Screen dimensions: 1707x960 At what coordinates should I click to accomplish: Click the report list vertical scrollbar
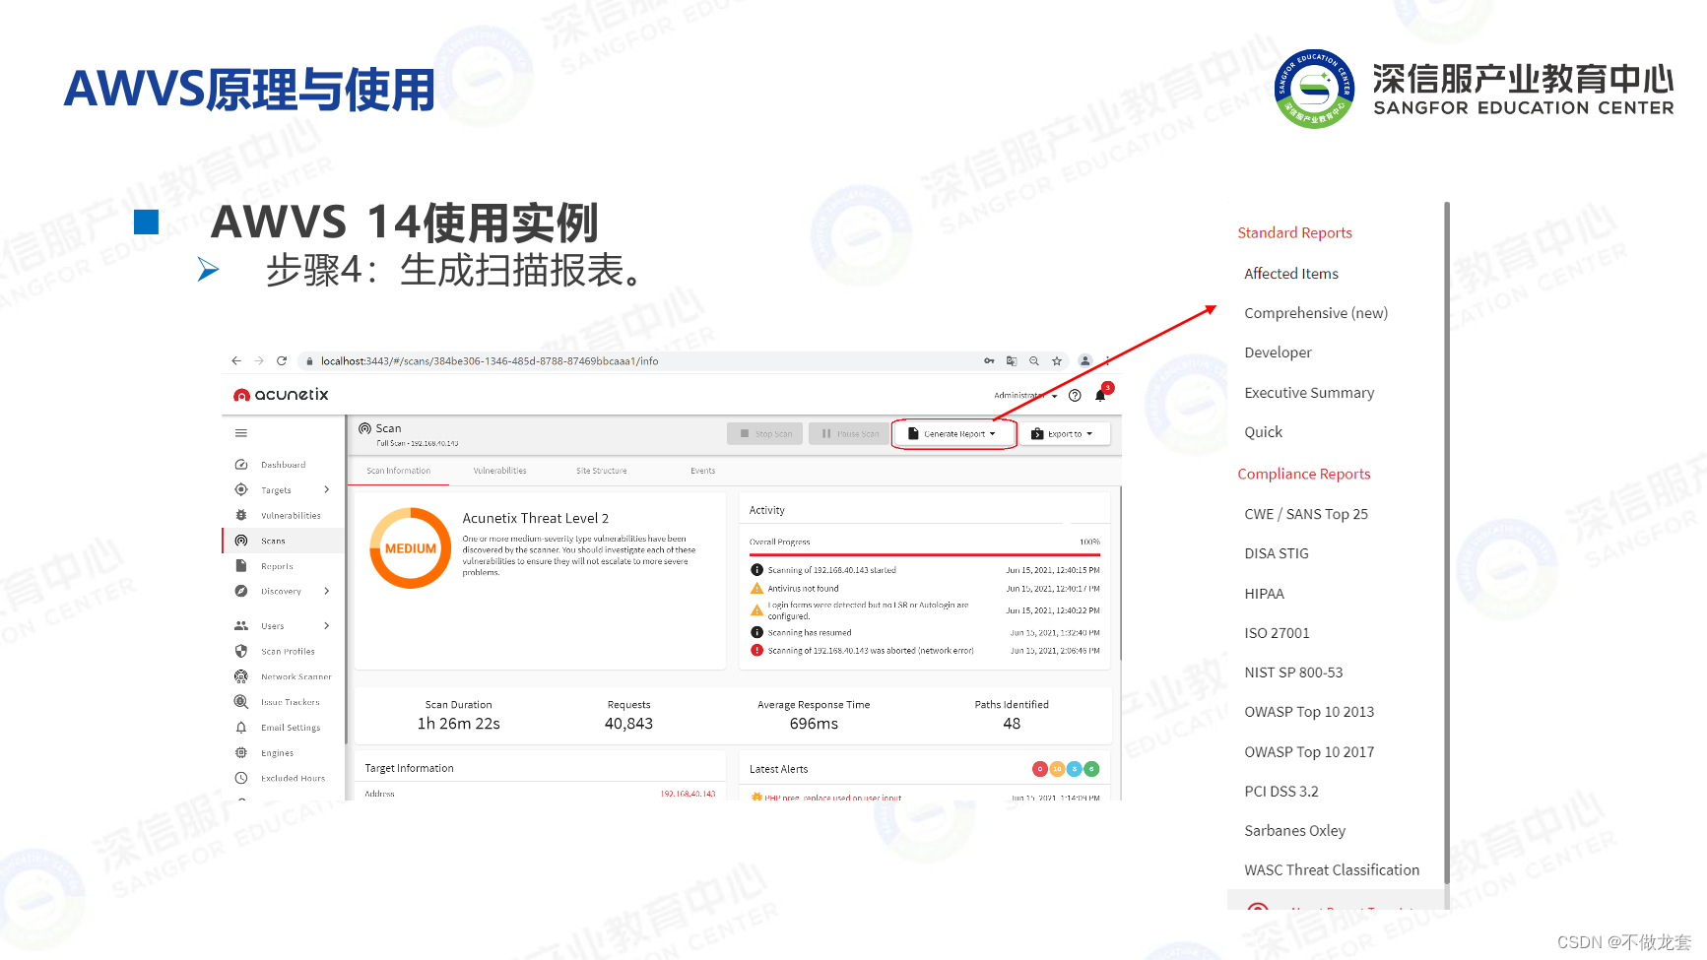1447,542
